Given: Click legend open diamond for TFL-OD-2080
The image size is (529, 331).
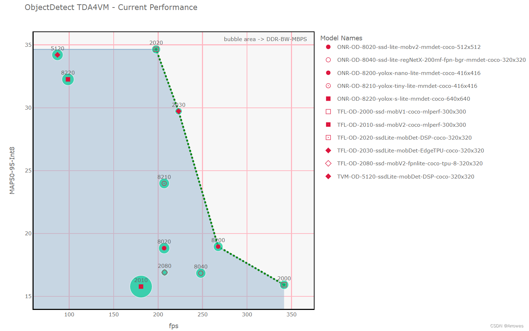Looking at the screenshot, I should pyautogui.click(x=328, y=163).
